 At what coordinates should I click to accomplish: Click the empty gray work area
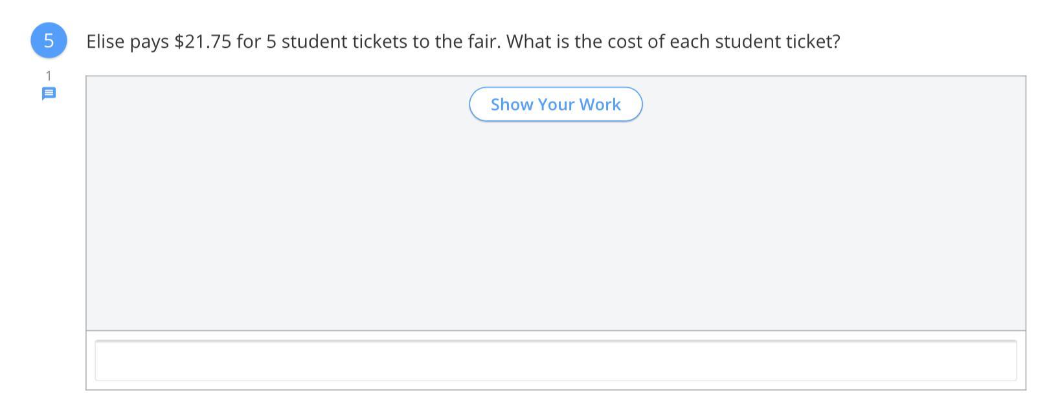point(556,226)
